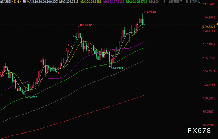Click the 104.6343 low price marker
Viewport: 218px width, 139px height.
(117, 68)
